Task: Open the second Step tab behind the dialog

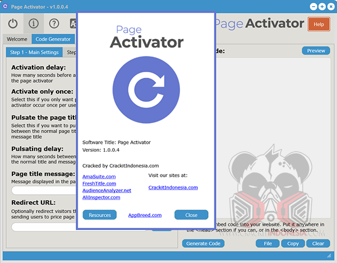Action: [70, 52]
